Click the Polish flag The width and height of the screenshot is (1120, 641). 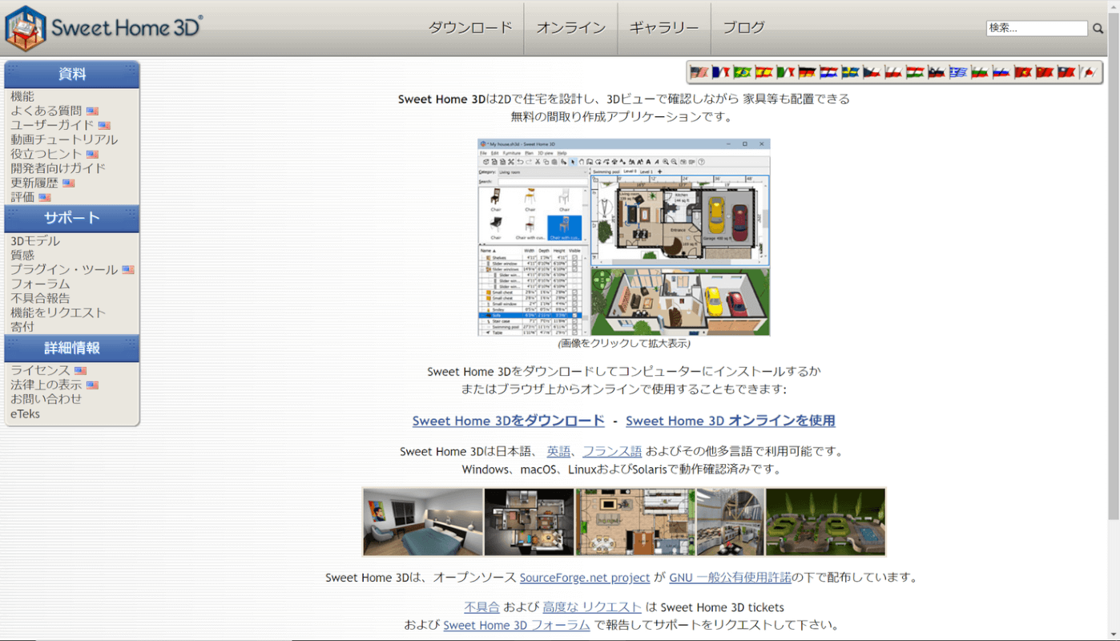point(894,72)
